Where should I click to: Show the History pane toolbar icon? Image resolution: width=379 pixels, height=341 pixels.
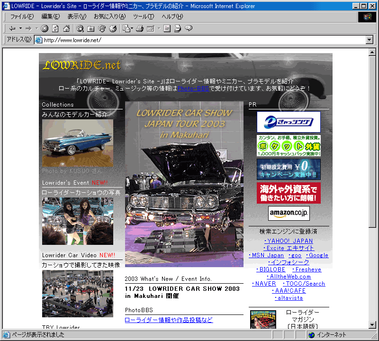click(113, 28)
